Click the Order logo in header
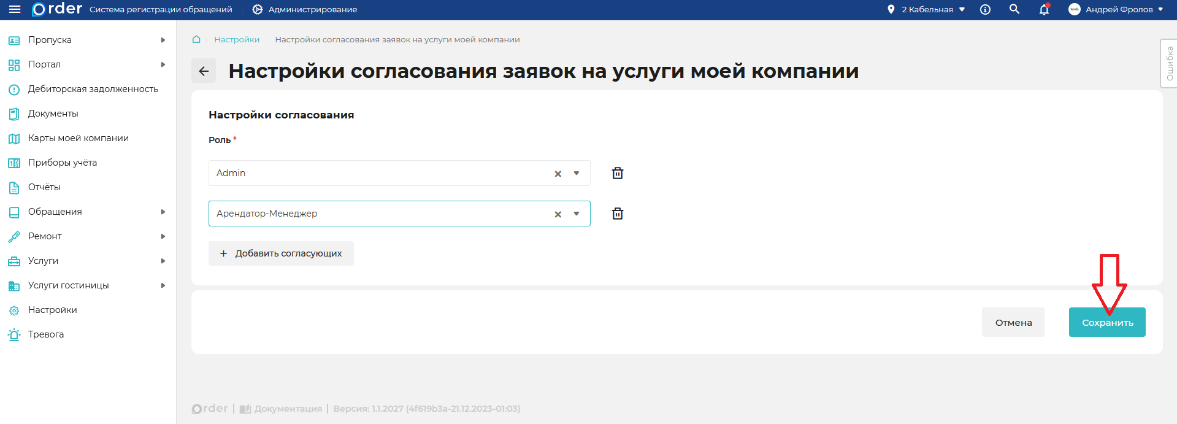The height and width of the screenshot is (424, 1177). (57, 9)
